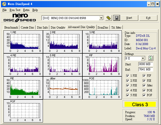Switch to the Disc Quality tab
This screenshot has height=125, width=161.
coord(58,28)
